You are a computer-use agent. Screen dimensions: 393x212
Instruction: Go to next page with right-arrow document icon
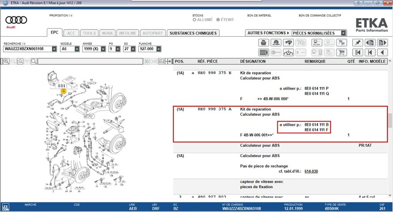[x=382, y=42]
